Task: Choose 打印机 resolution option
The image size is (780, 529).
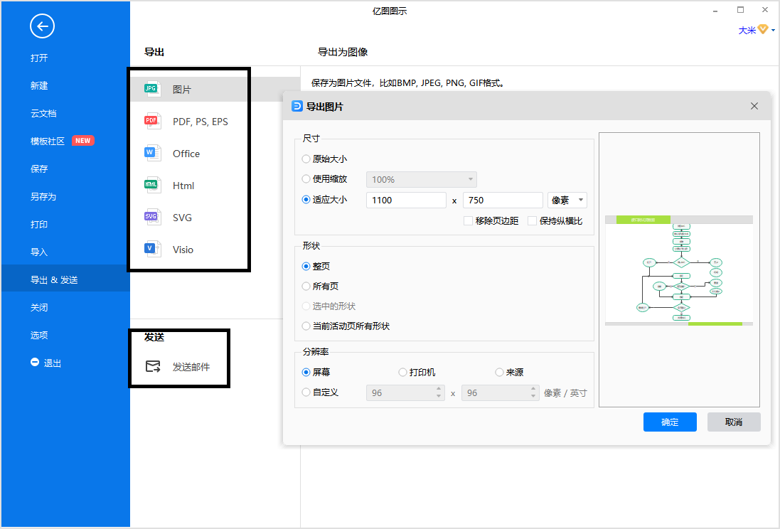Action: tap(402, 373)
